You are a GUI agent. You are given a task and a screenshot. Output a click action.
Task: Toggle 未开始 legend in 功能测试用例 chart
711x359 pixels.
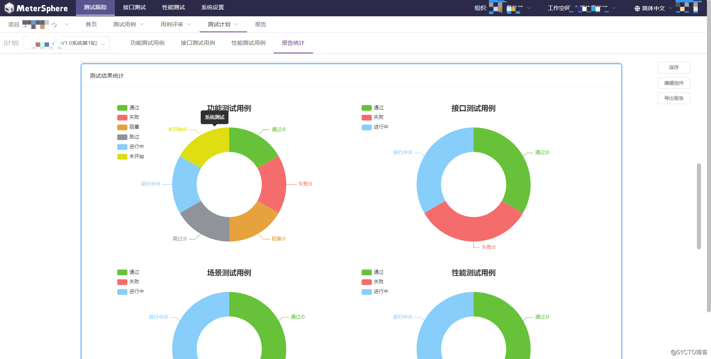[131, 157]
